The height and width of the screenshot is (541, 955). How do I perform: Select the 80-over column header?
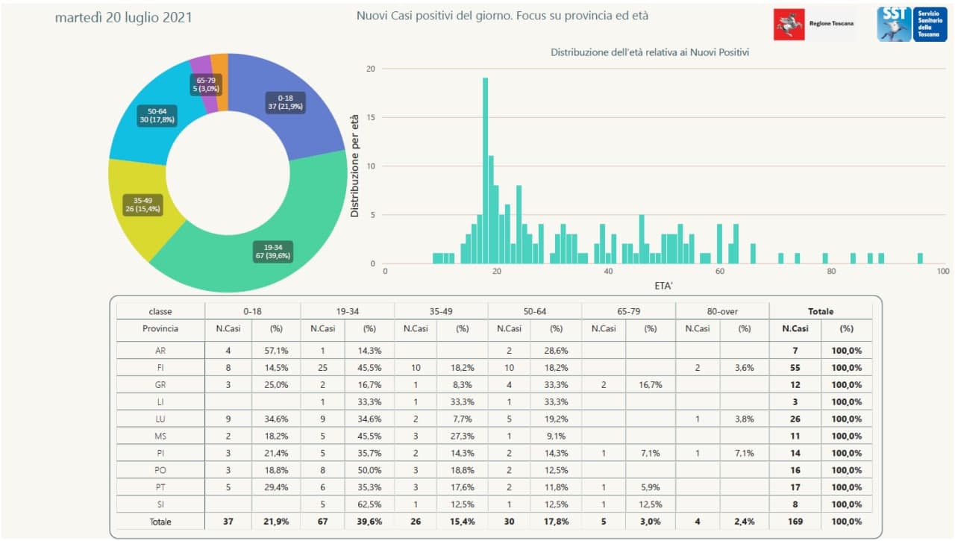coord(721,311)
